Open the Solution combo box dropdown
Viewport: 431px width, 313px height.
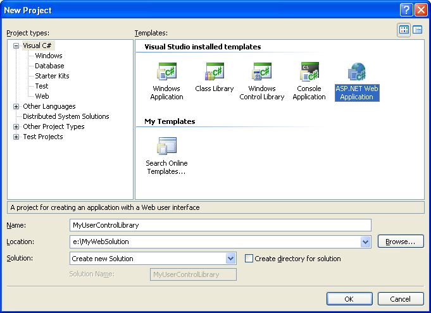230,259
